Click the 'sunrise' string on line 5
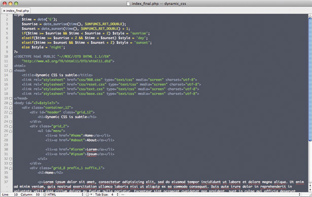Image resolution: width=312 pixels, height=197 pixels. pos(139,33)
